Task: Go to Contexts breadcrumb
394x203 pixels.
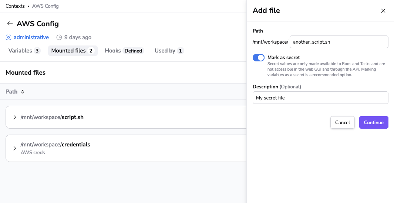Action: (15, 6)
